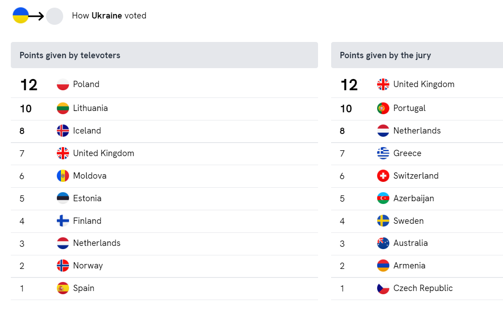Click the Portugal flag in jury list
Image resolution: width=503 pixels, height=319 pixels.
pos(383,108)
